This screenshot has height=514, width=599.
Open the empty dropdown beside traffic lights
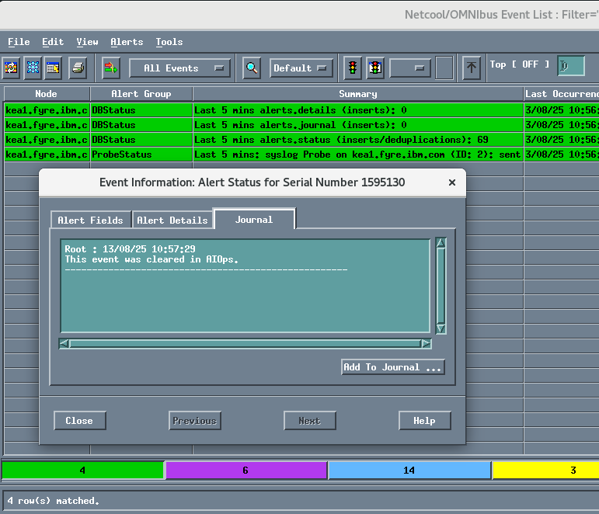point(410,68)
